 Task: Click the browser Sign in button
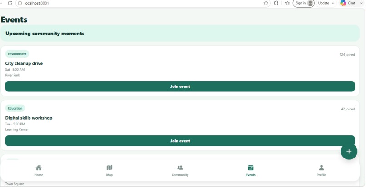click(304, 3)
